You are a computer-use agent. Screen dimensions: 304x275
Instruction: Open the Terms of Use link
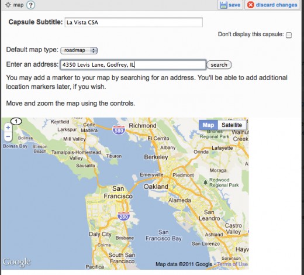click(233, 264)
